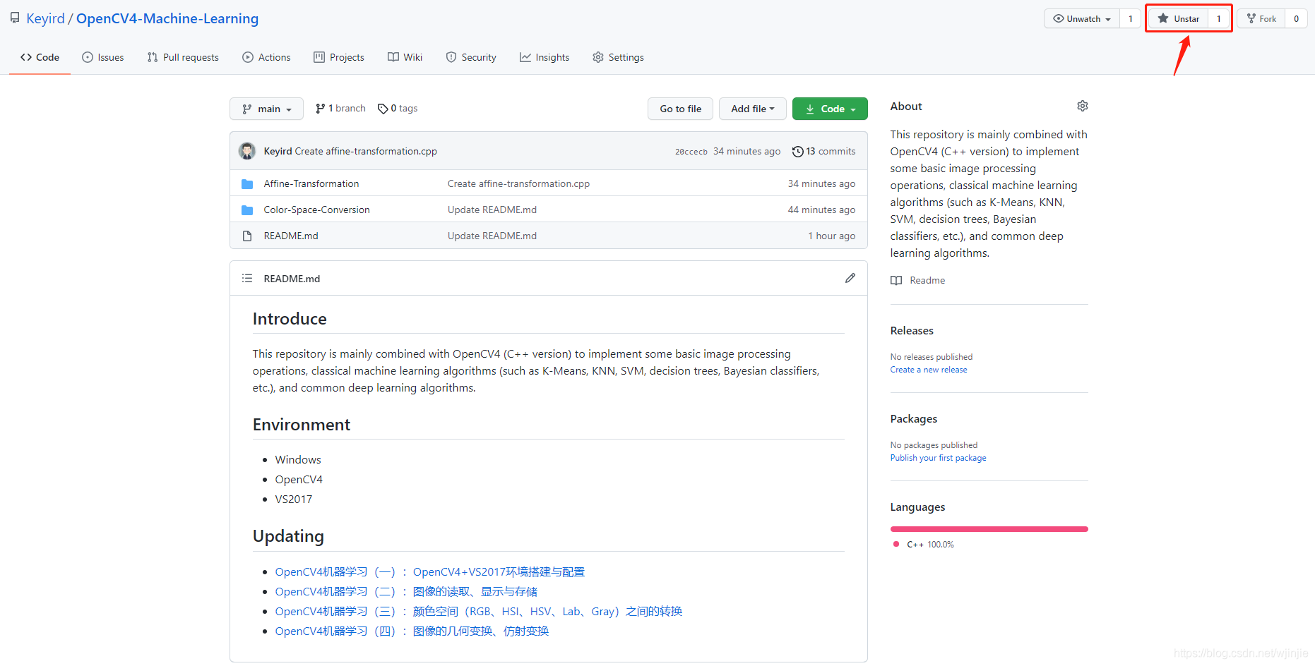Switch to the Projects tab
This screenshot has width=1315, height=666.
(339, 57)
